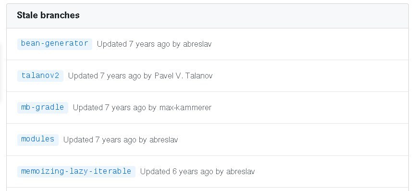This screenshot has width=417, height=191.
Task: Open the talanov2 branch link
Action: tap(40, 76)
